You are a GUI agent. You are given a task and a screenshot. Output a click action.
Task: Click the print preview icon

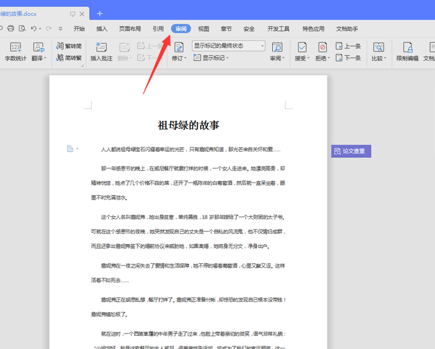tap(22, 28)
